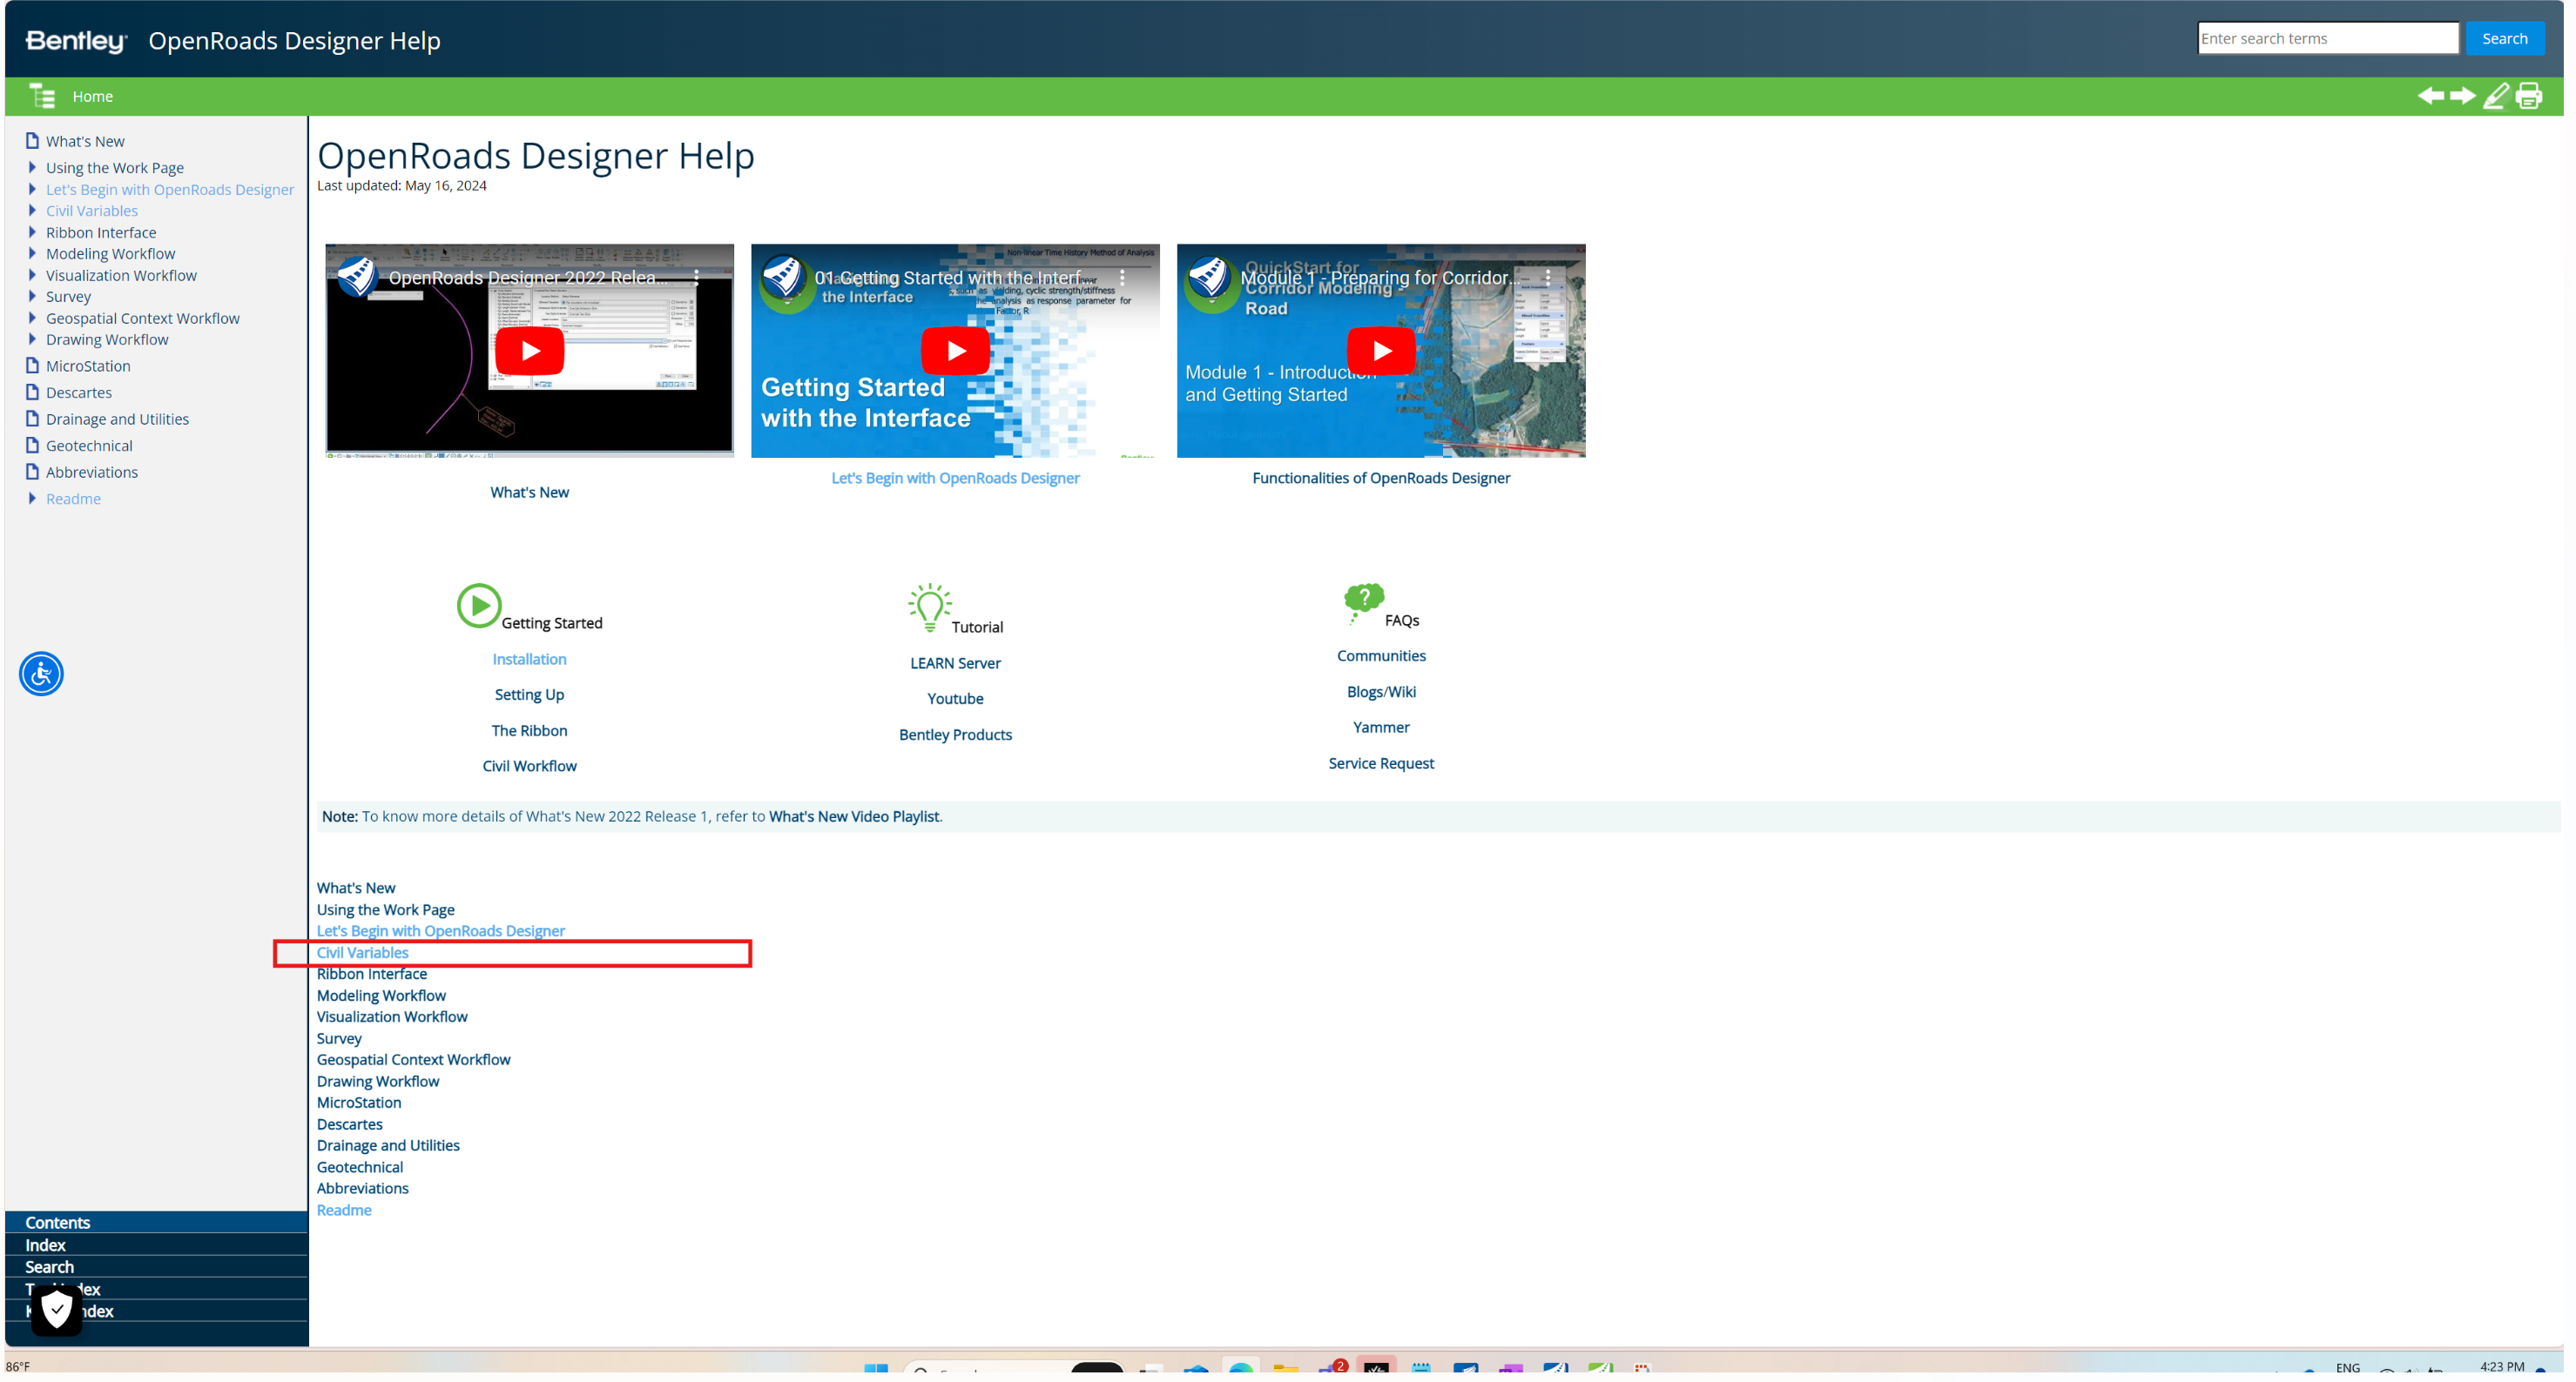Open the Setting Up link
Image resolution: width=2576 pixels, height=1382 pixels.
click(529, 694)
